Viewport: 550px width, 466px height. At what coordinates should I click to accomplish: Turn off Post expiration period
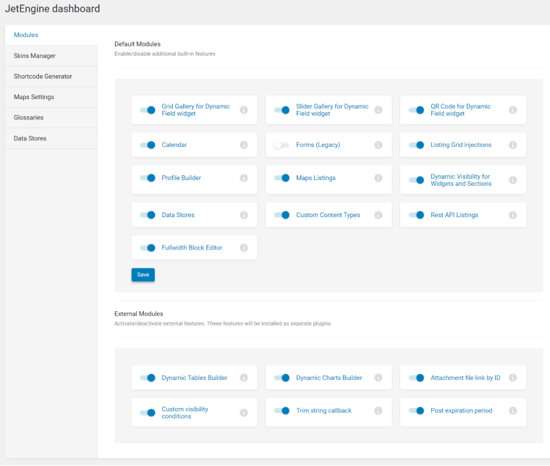[x=417, y=410]
